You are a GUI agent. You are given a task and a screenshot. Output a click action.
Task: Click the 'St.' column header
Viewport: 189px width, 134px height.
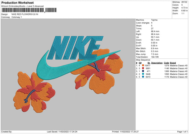[149, 63]
